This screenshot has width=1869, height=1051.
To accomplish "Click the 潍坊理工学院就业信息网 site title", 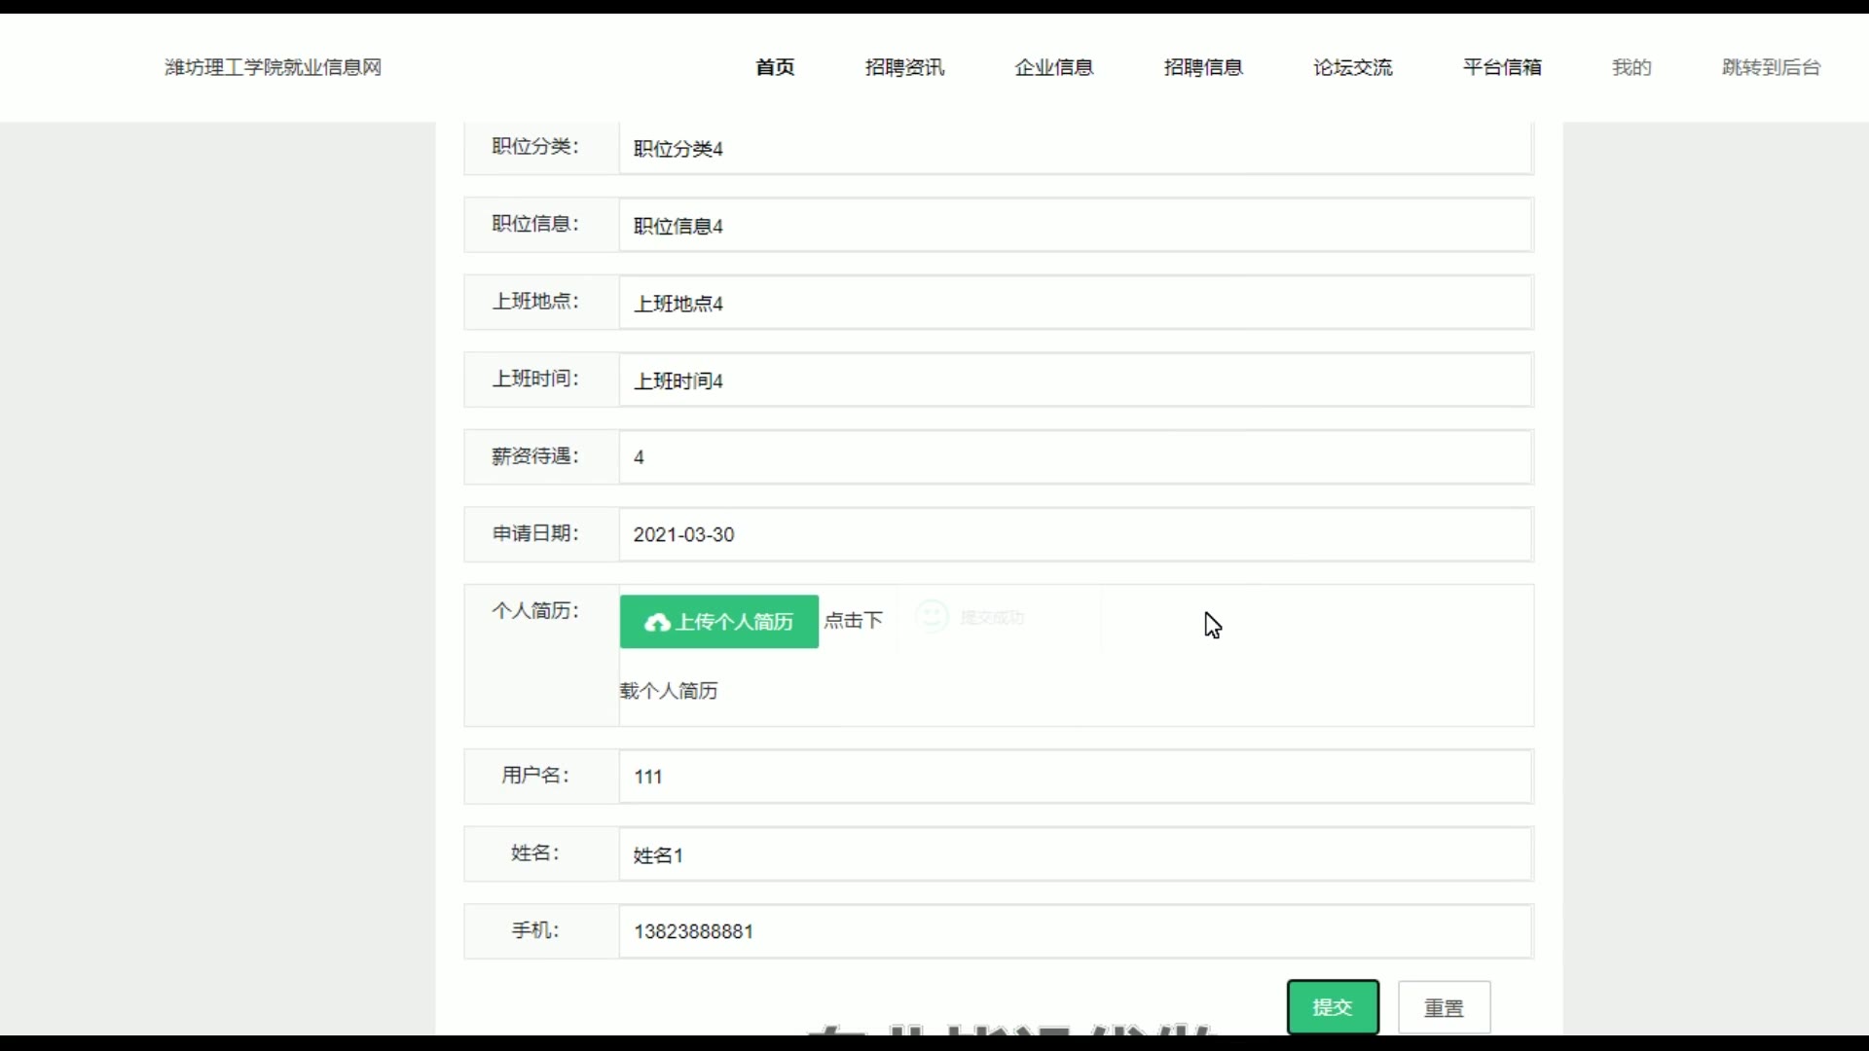I will 273,67.
